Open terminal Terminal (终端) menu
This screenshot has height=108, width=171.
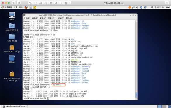[x=61, y=18]
